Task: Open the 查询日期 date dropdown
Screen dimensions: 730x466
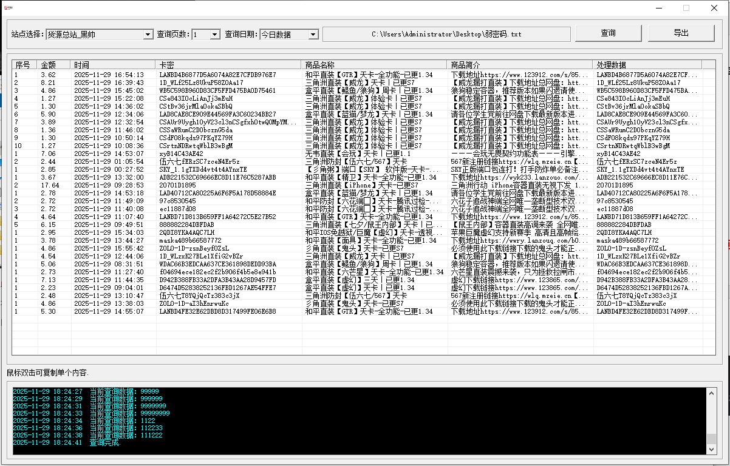Action: pos(313,35)
